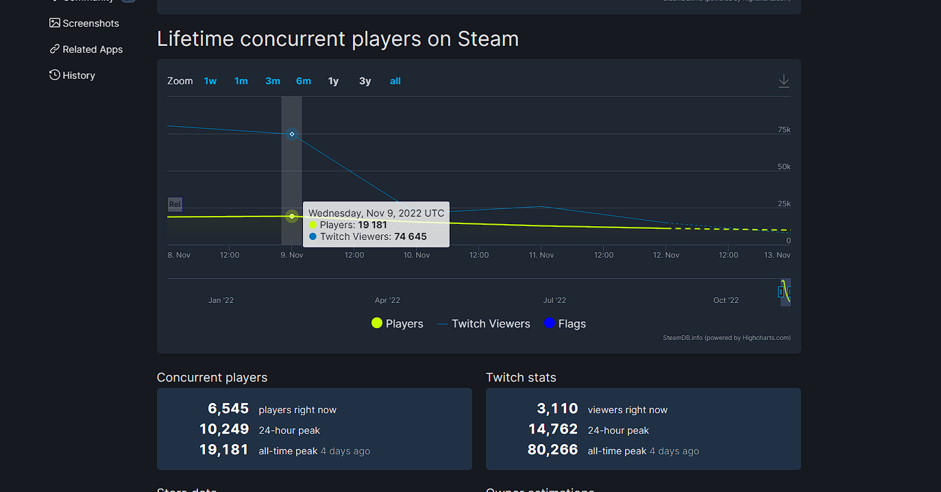Click the blue Flags legend circle
The image size is (941, 492).
(x=549, y=323)
